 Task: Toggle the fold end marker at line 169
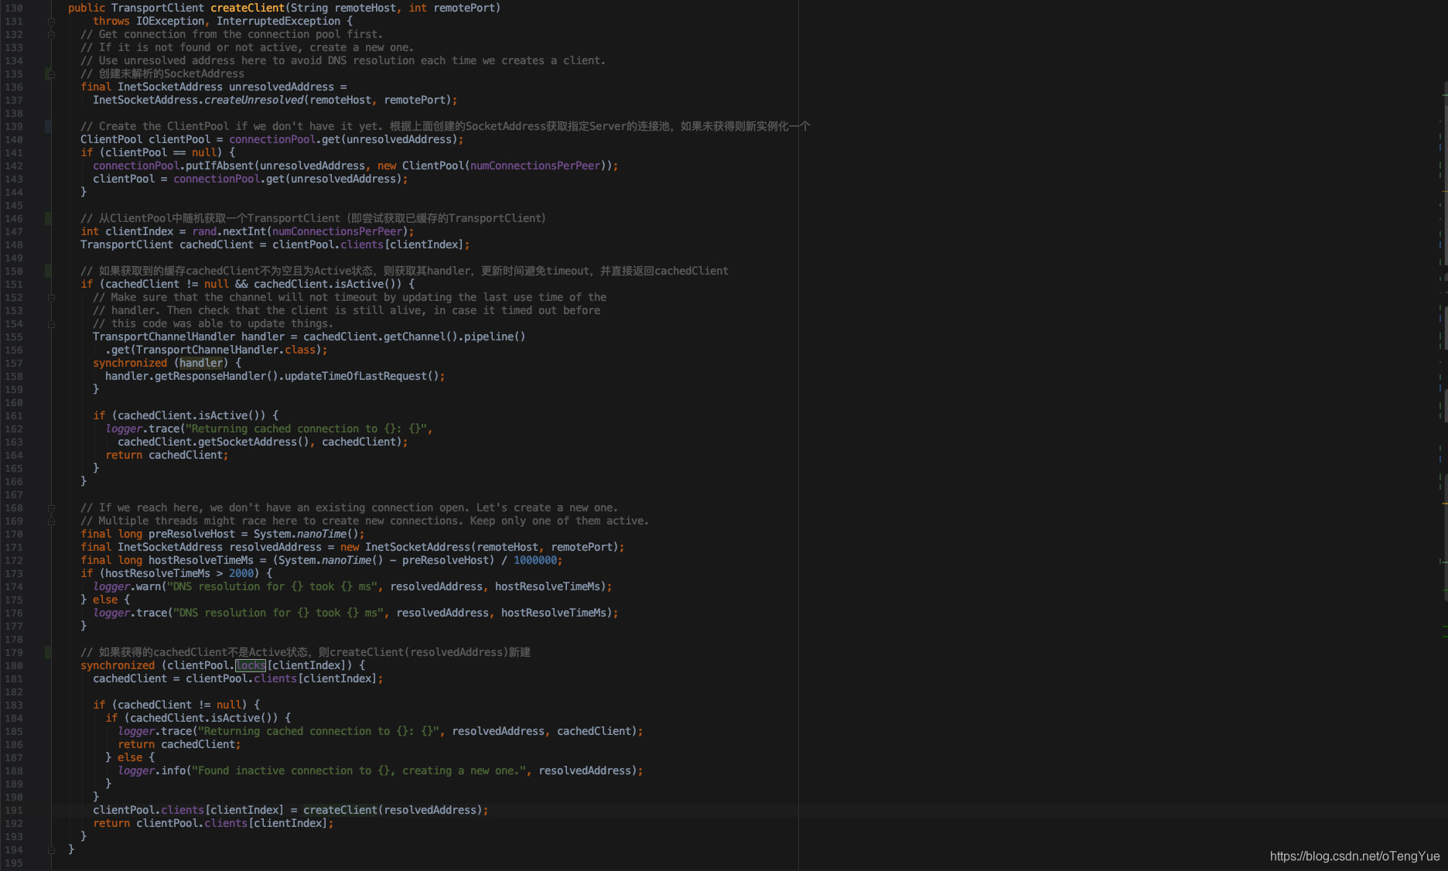pos(51,521)
